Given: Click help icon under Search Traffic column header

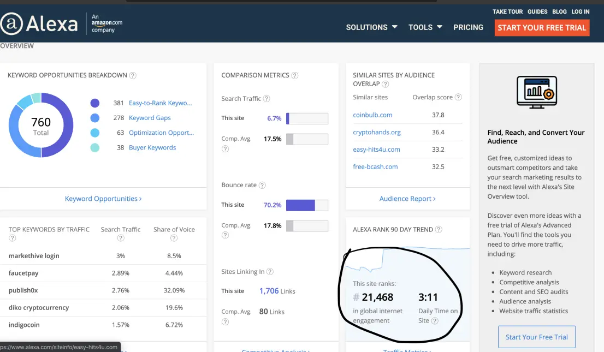Looking at the screenshot, I should click(121, 238).
